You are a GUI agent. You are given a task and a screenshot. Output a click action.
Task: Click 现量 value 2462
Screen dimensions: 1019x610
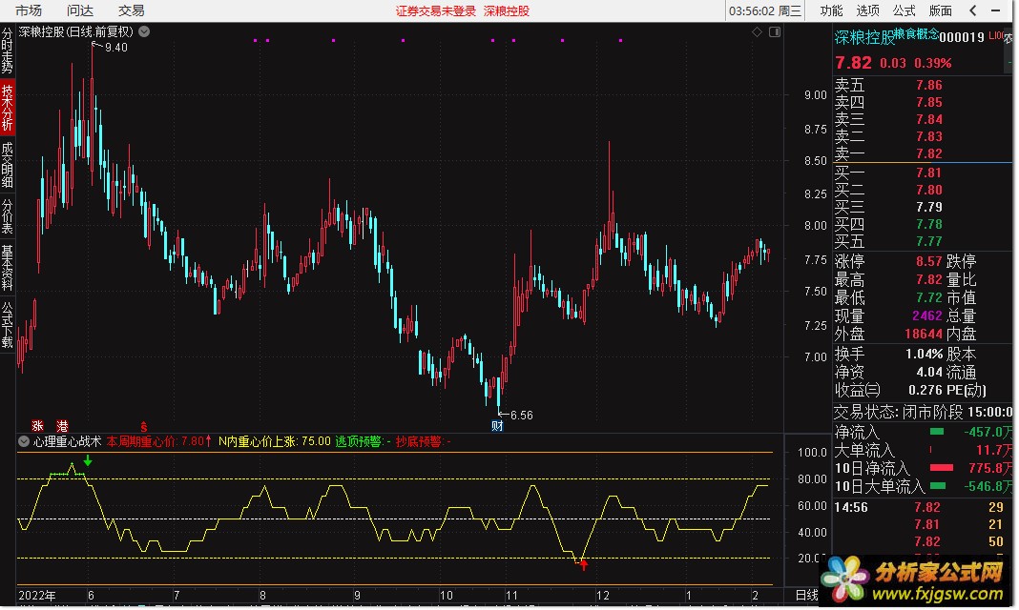click(926, 316)
